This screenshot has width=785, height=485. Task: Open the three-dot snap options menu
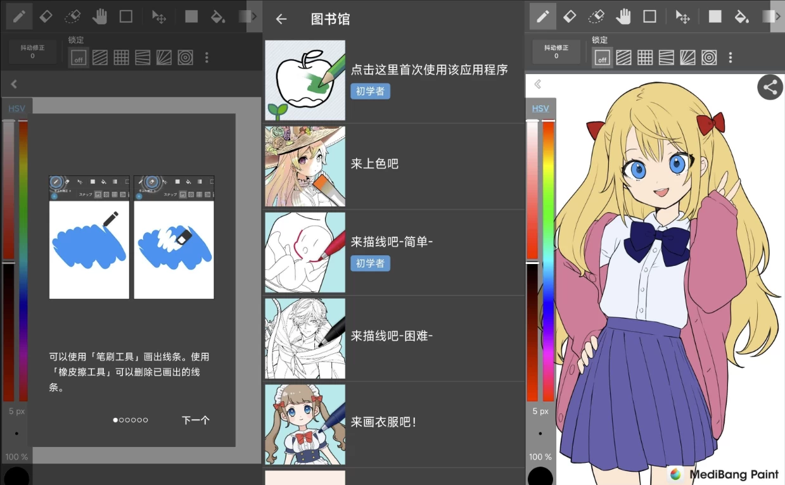click(207, 57)
